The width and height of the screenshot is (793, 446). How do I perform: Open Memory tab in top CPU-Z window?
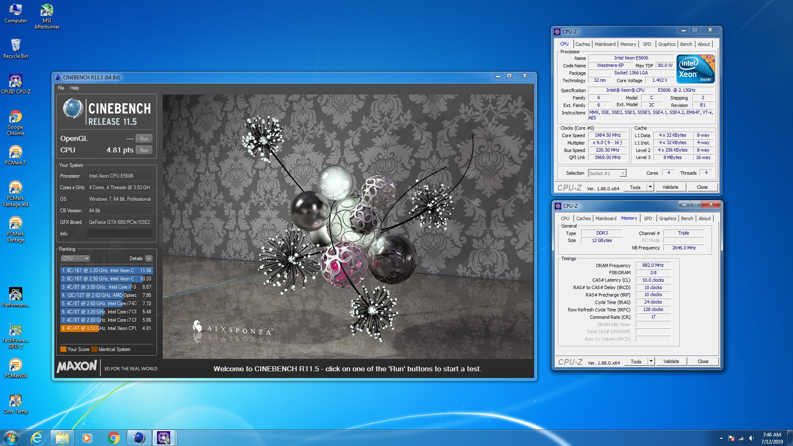[628, 44]
